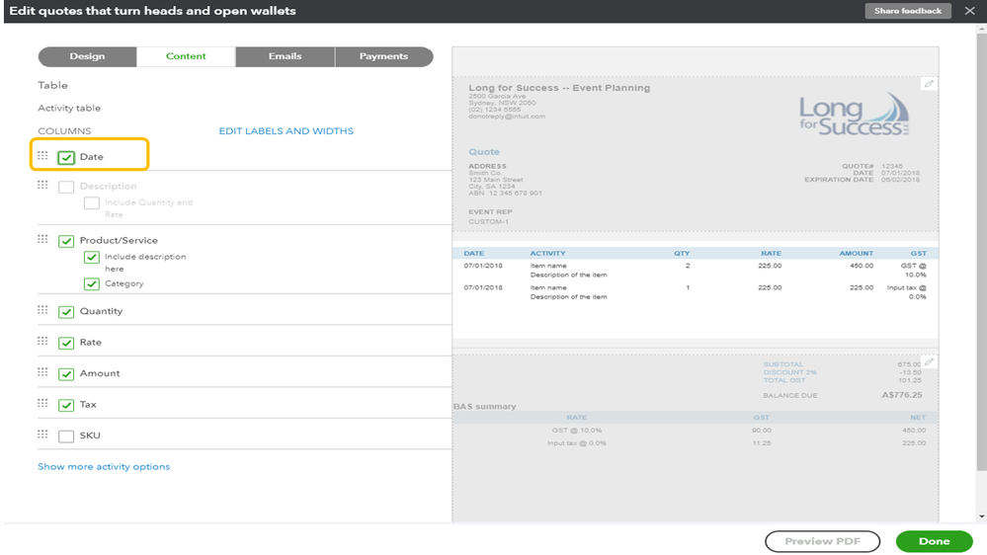
Task: Click the Long for Success logo
Action: 855,115
